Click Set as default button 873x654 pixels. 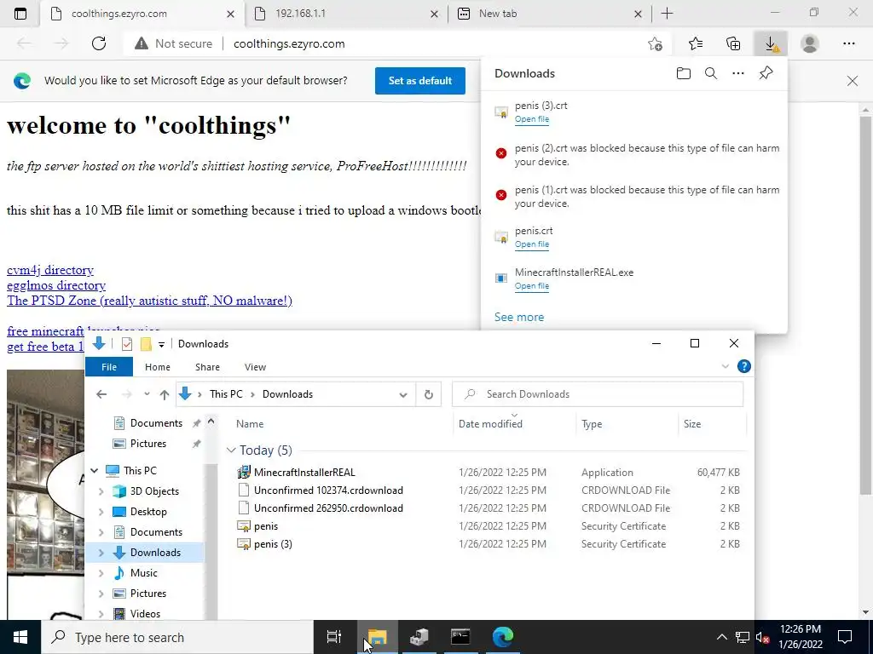coord(419,81)
